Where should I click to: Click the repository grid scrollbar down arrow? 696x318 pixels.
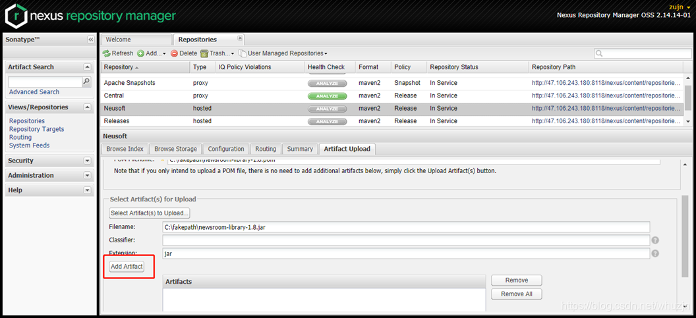click(687, 121)
